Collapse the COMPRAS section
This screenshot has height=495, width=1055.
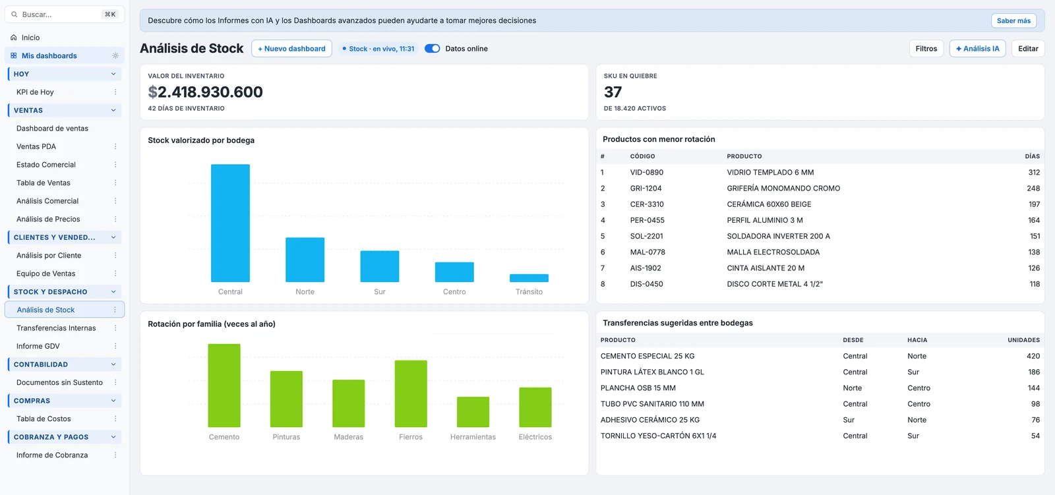(113, 400)
